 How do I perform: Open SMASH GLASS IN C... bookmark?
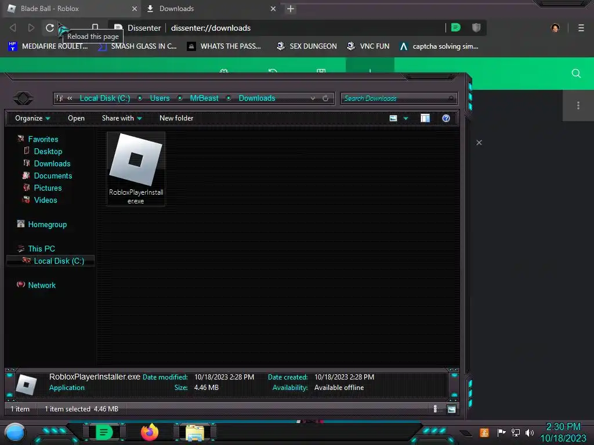pyautogui.click(x=137, y=46)
